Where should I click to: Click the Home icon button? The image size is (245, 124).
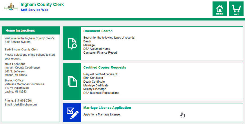tap(219, 9)
